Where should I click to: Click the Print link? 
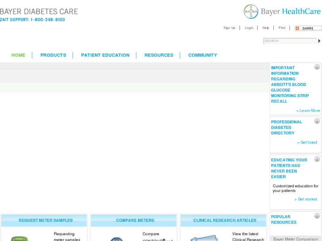pyautogui.click(x=282, y=28)
